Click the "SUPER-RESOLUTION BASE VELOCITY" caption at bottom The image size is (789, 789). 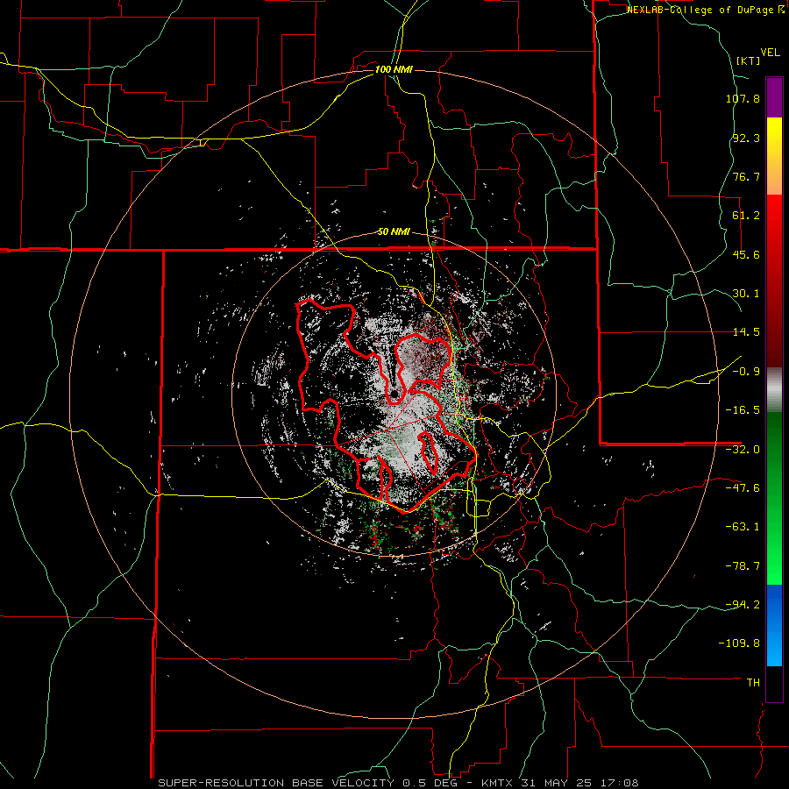[x=278, y=783]
